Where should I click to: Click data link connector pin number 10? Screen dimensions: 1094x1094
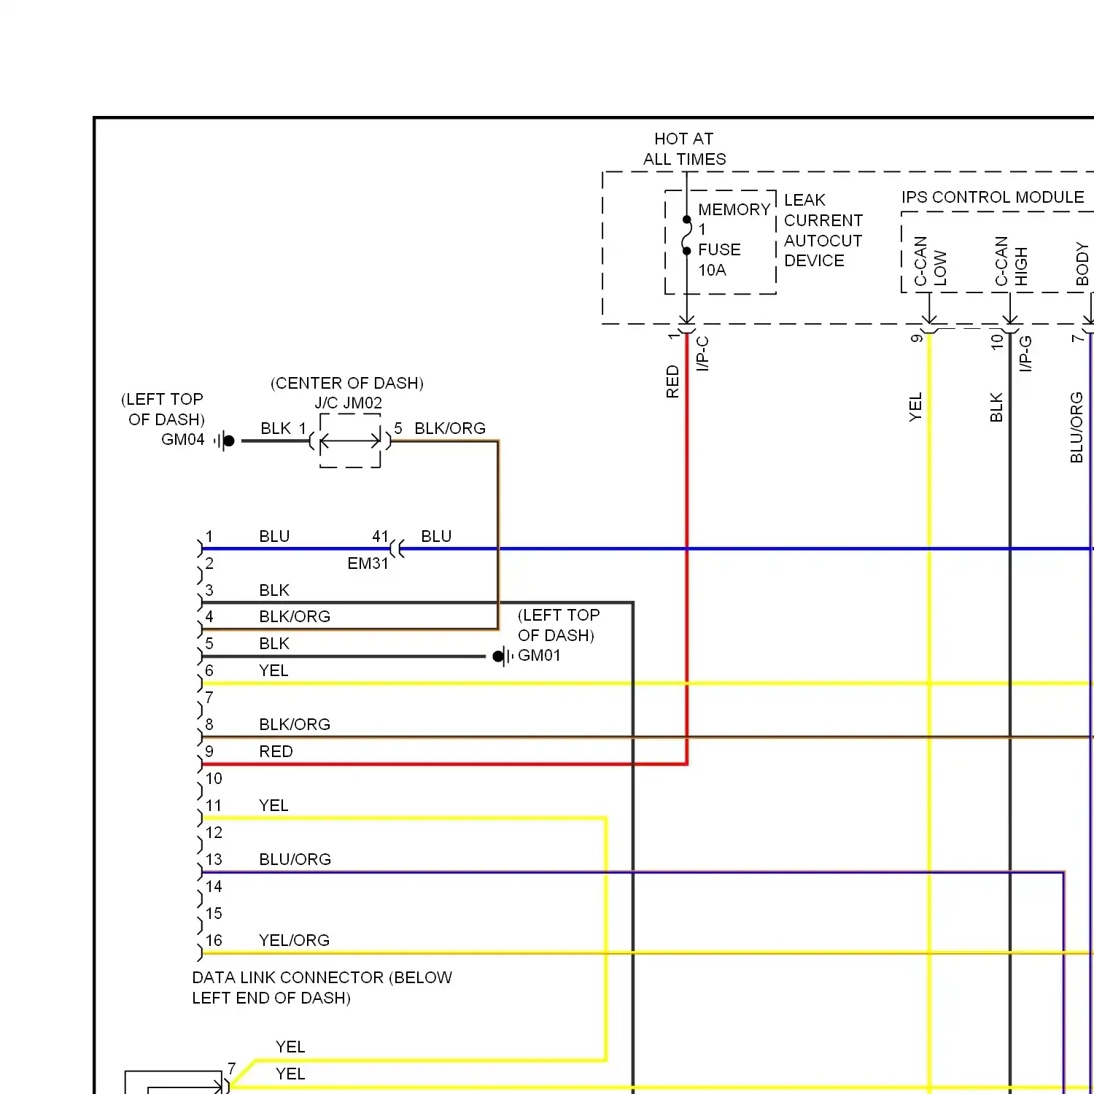[214, 779]
